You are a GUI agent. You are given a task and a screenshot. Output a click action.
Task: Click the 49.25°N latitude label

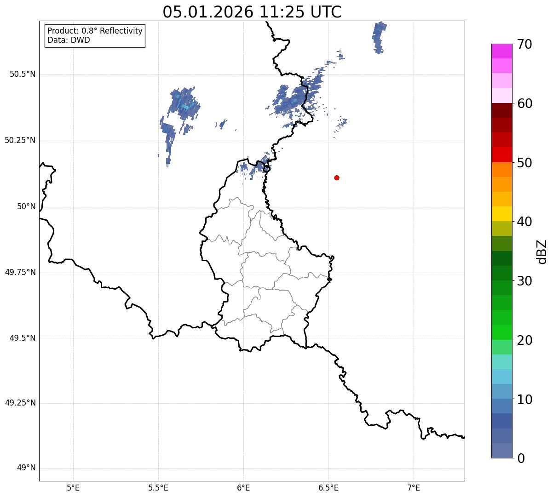(20, 403)
